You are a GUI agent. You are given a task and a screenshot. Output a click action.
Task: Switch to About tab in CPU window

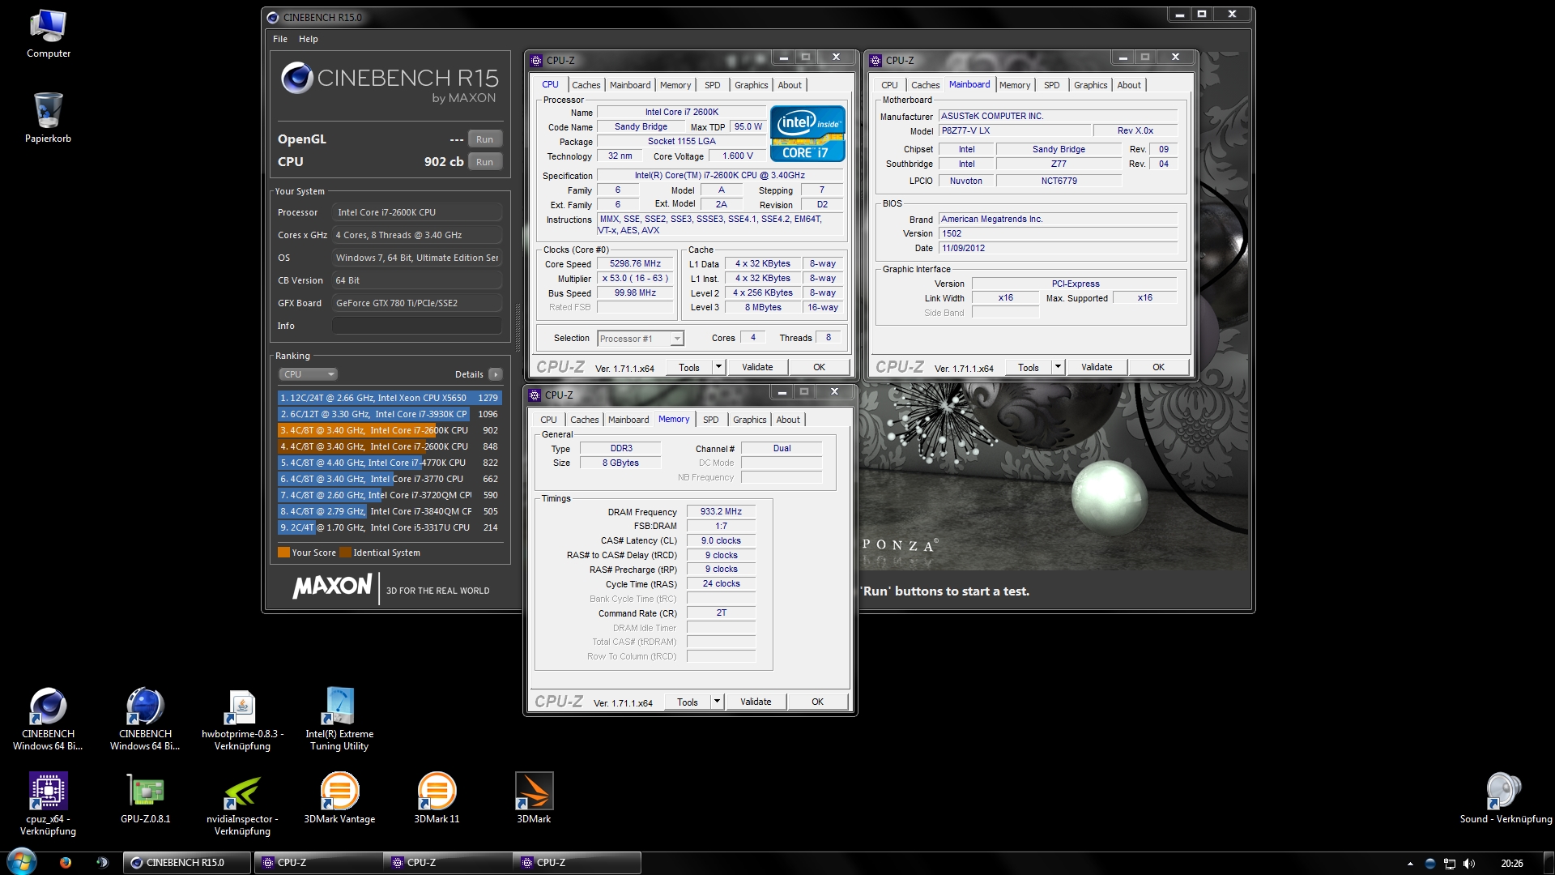pos(790,85)
